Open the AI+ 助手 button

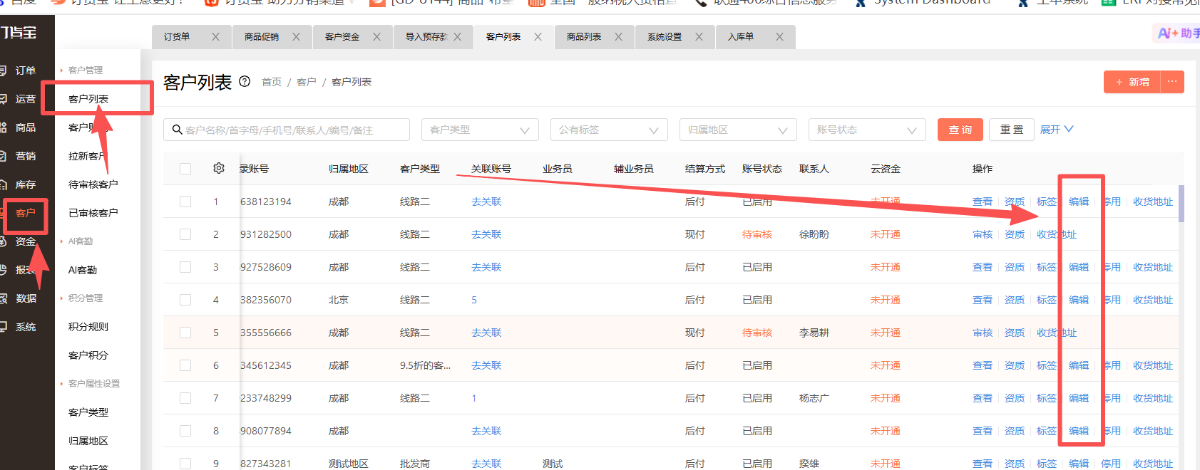[x=1176, y=33]
